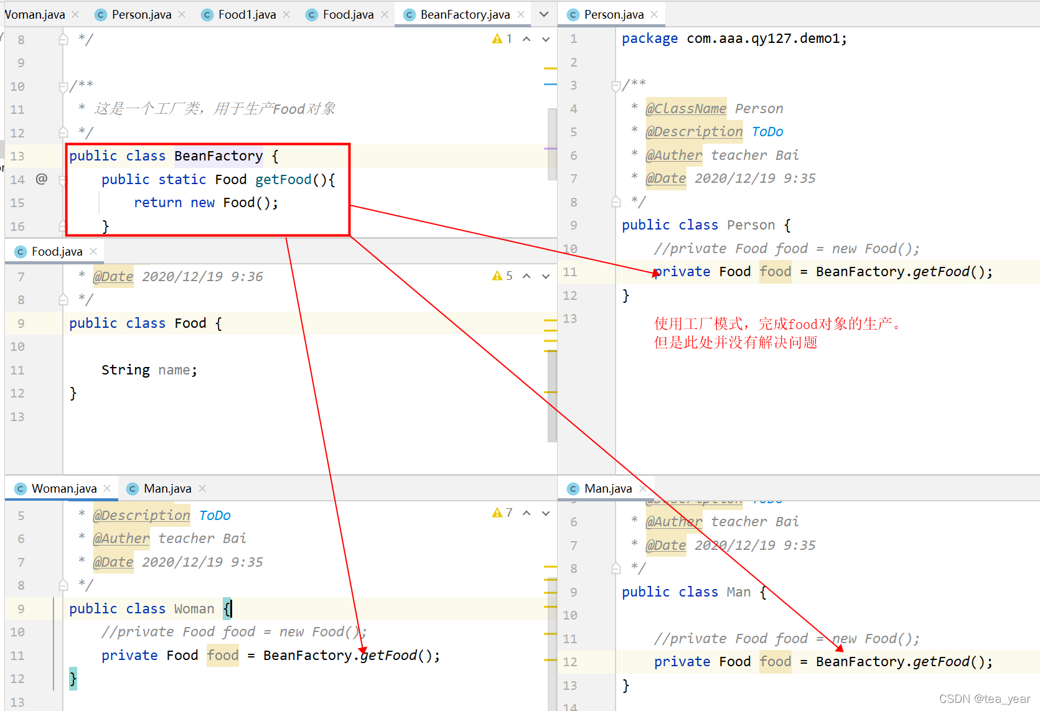1040x711 pixels.
Task: Fold comment end at Man.java line 8
Action: (616, 569)
